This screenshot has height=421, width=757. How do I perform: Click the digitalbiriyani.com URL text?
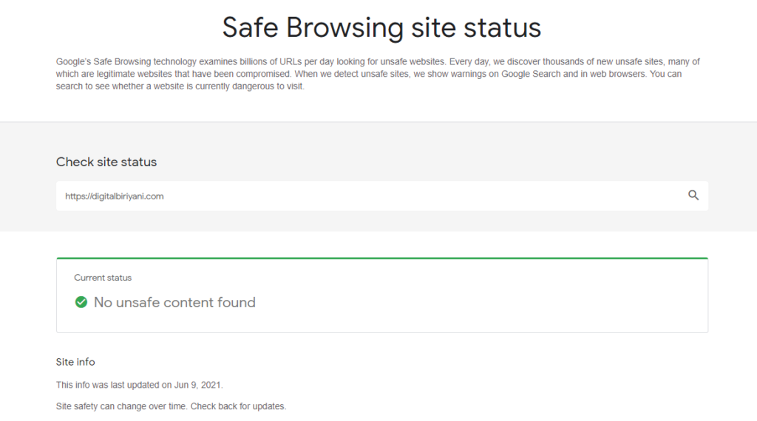pos(115,196)
